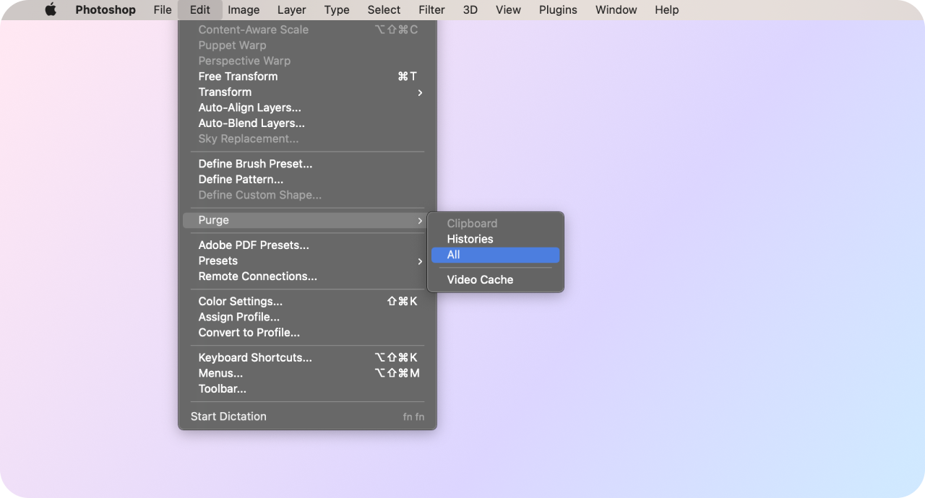
Task: Open Adobe PDF Presets
Action: point(254,245)
